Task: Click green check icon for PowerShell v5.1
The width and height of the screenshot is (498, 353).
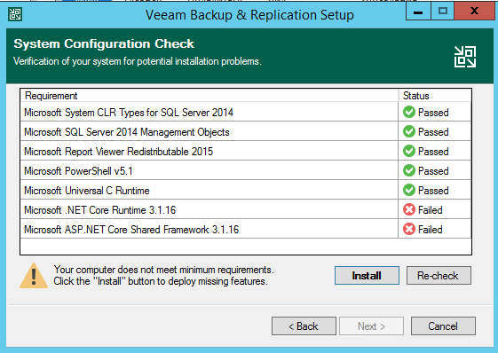Action: [409, 171]
